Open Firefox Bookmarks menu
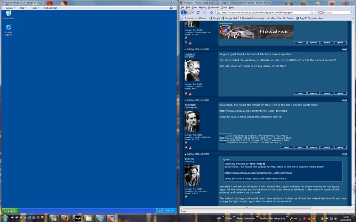Screen dimensions: 356x222 [214, 7]
